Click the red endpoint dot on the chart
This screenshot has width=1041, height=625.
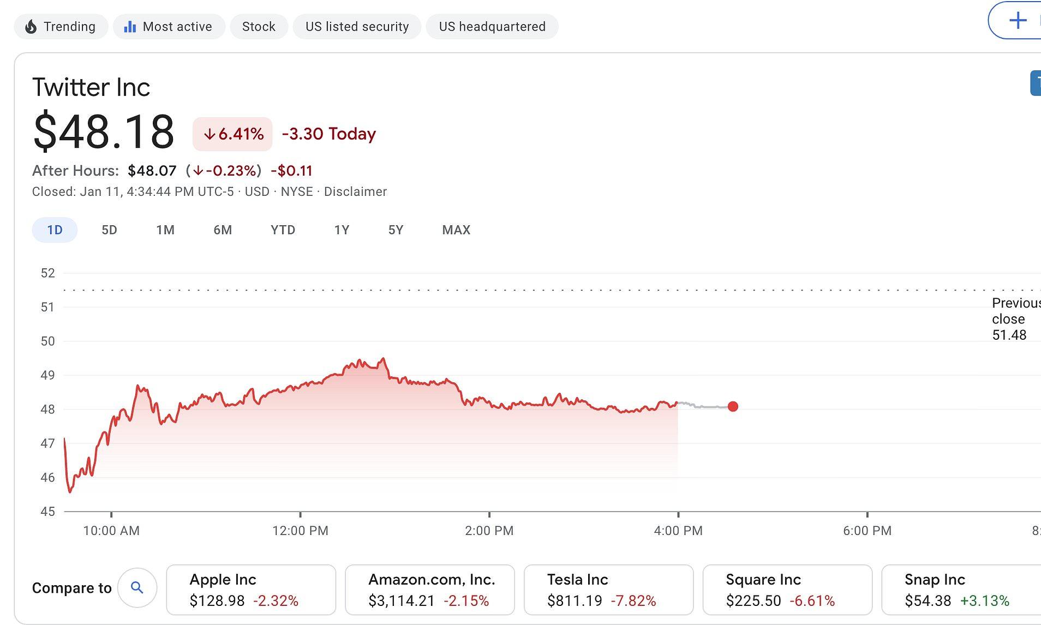pyautogui.click(x=733, y=406)
